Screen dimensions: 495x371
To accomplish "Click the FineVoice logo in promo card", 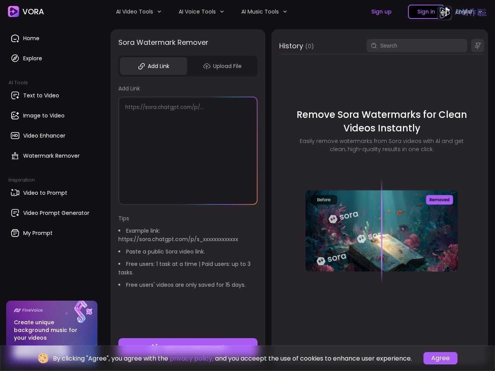I will click(28, 310).
